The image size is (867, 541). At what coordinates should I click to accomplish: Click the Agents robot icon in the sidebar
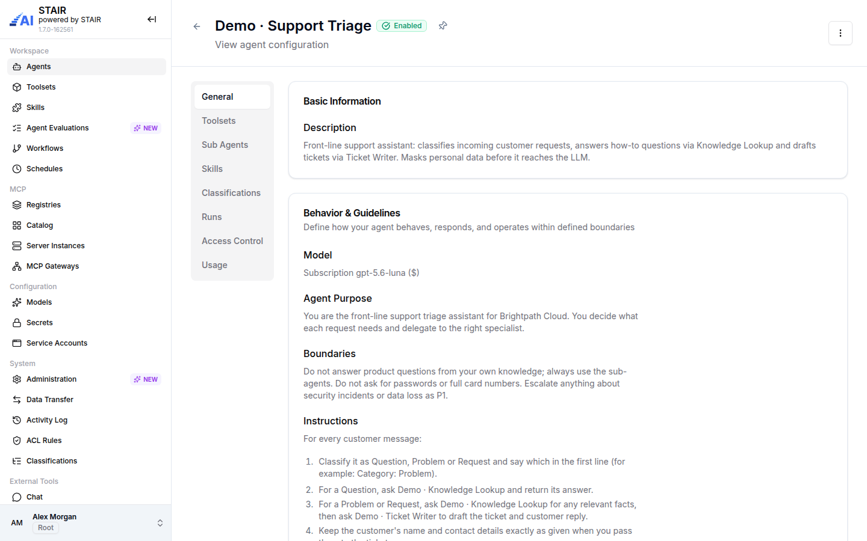(x=17, y=67)
